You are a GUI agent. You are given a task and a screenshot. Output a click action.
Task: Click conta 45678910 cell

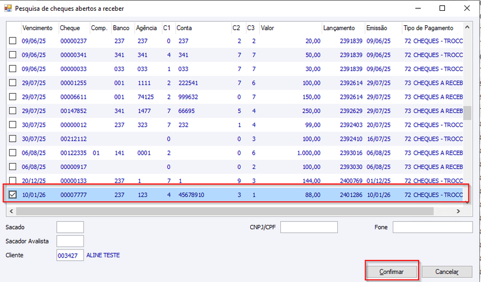point(191,195)
